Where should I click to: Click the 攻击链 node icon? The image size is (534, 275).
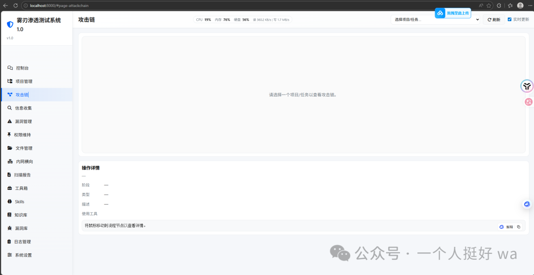10,95
